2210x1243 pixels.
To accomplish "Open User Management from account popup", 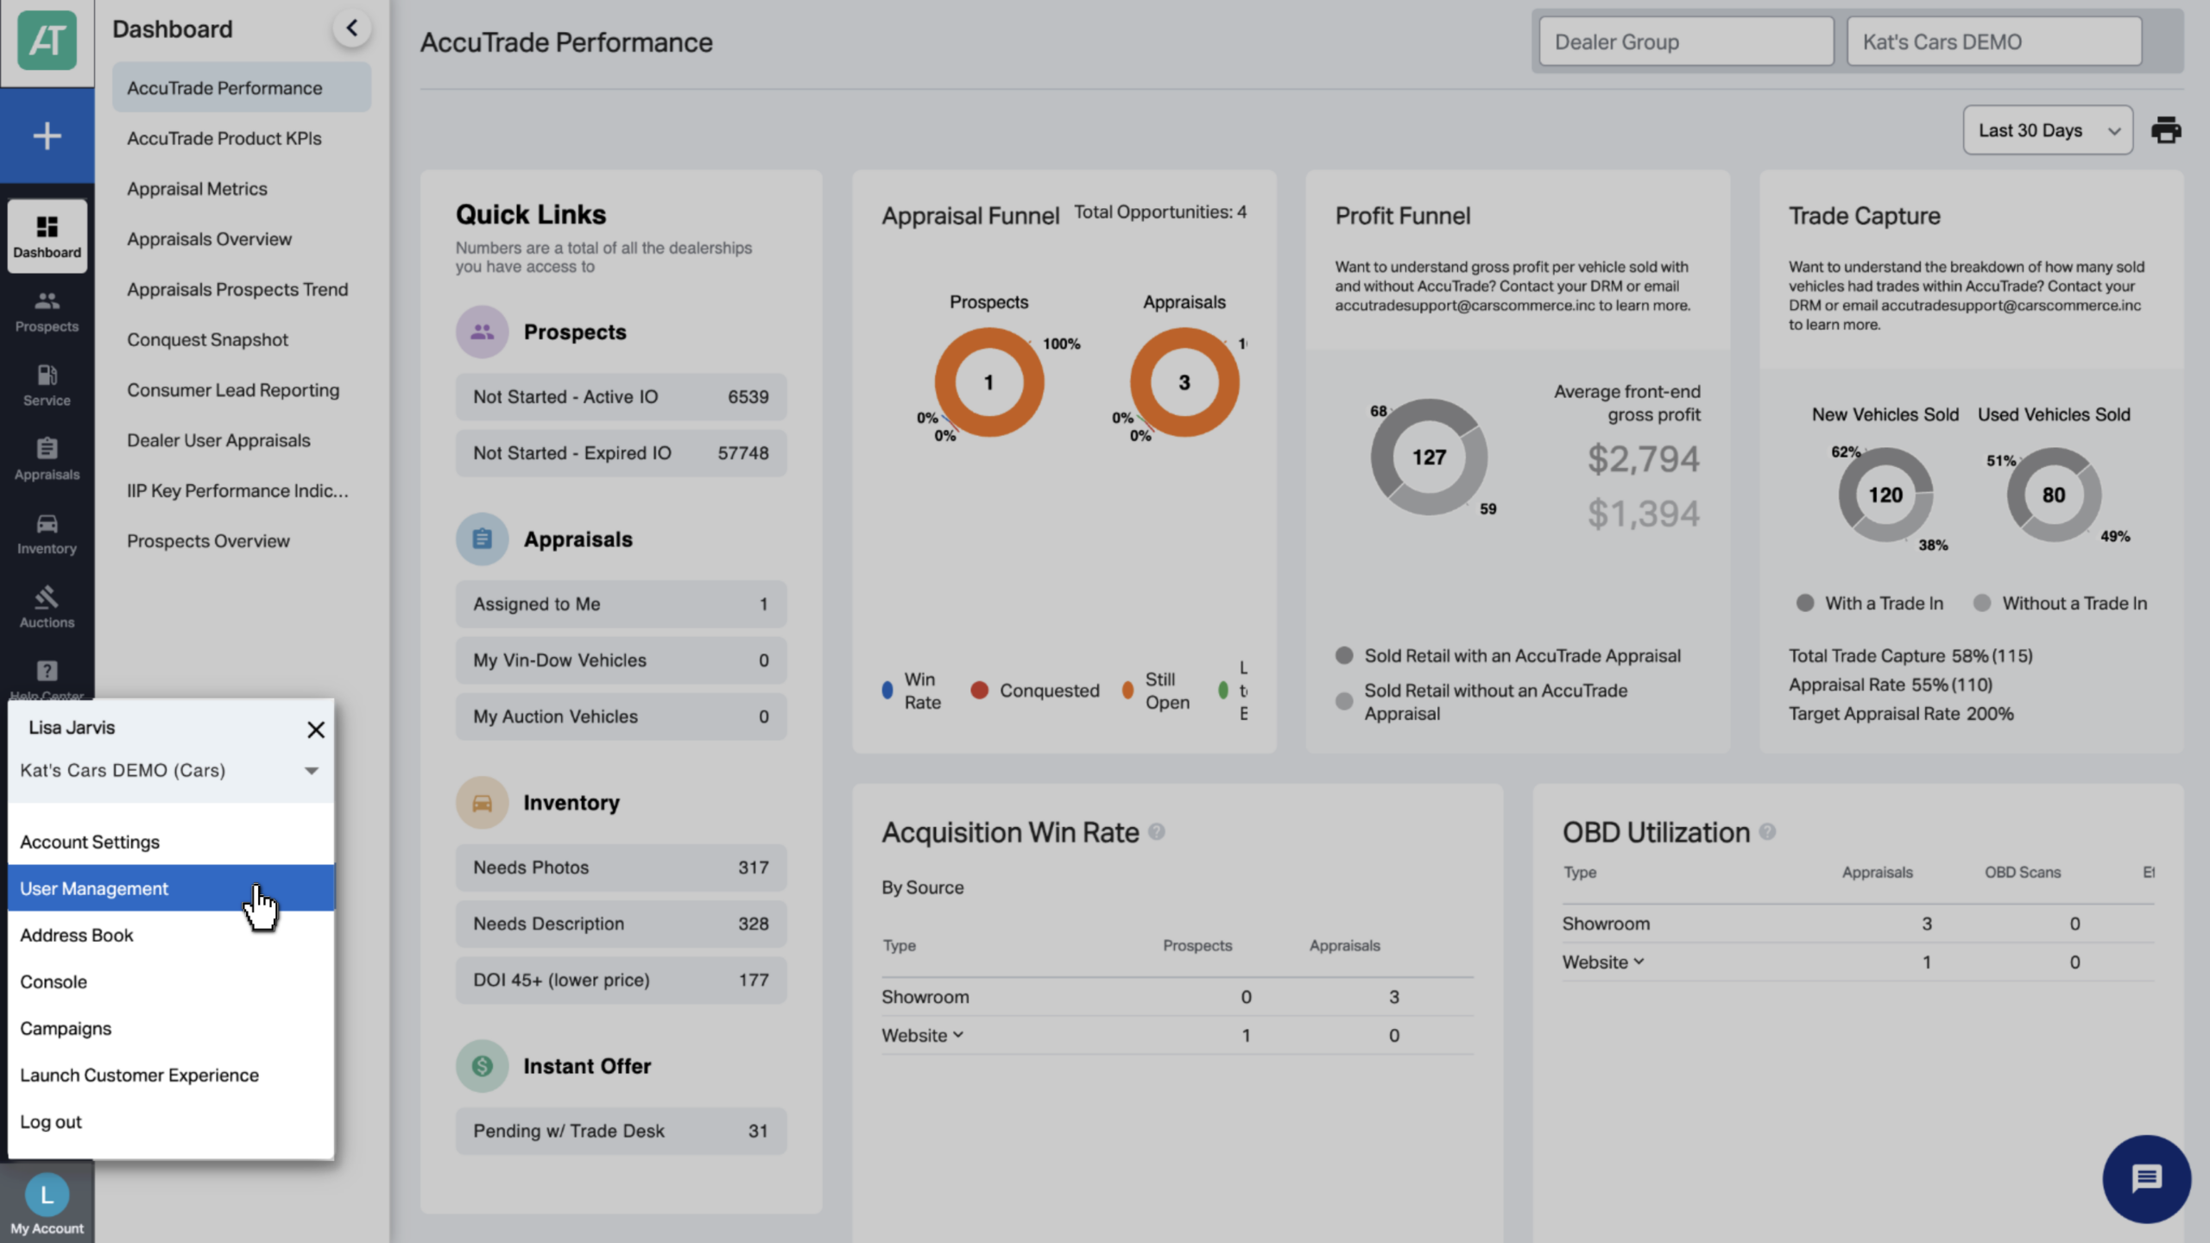I will [x=171, y=888].
